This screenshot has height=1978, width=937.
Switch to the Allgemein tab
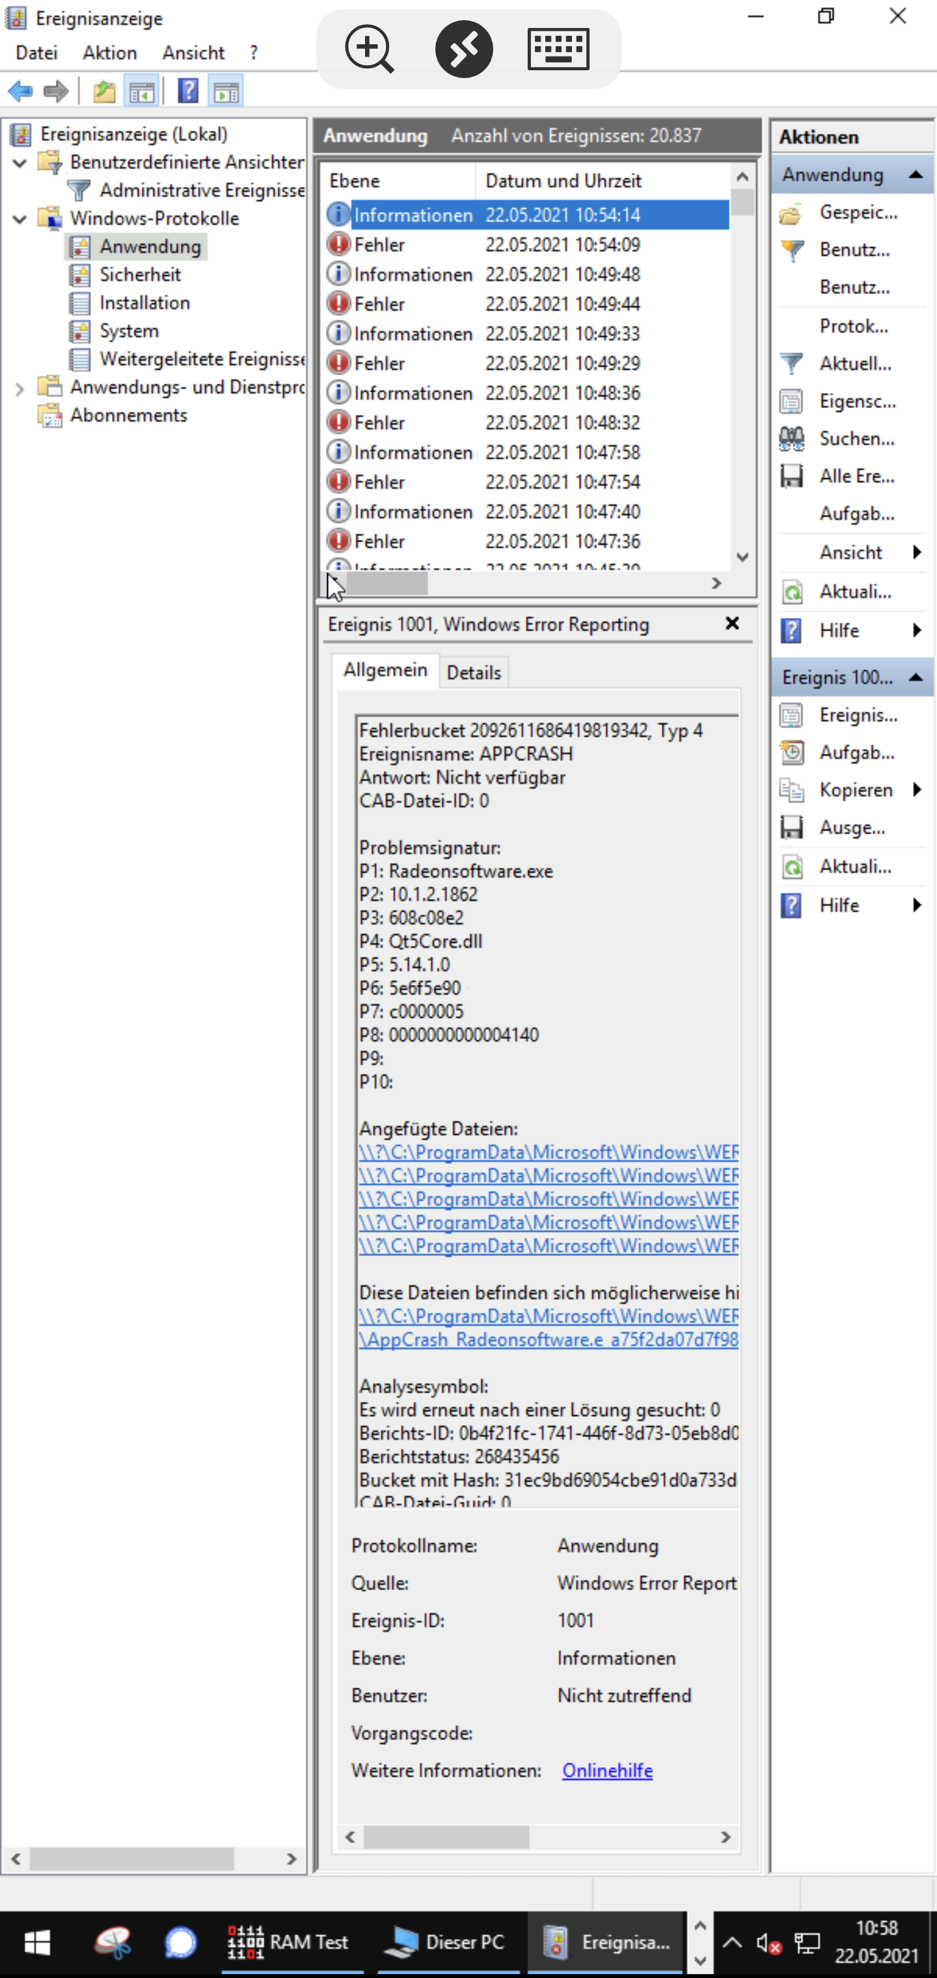[386, 670]
